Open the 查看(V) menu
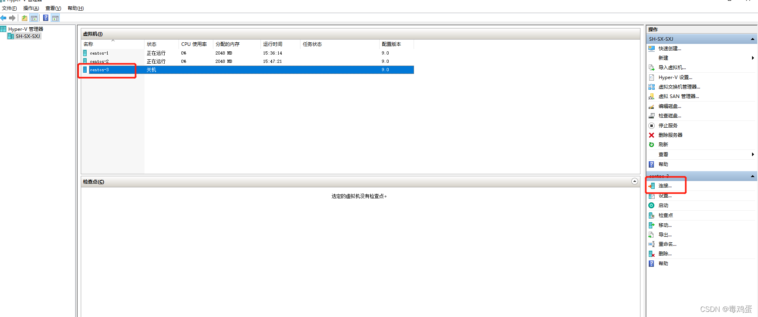Viewport: 758px width, 317px height. click(53, 8)
